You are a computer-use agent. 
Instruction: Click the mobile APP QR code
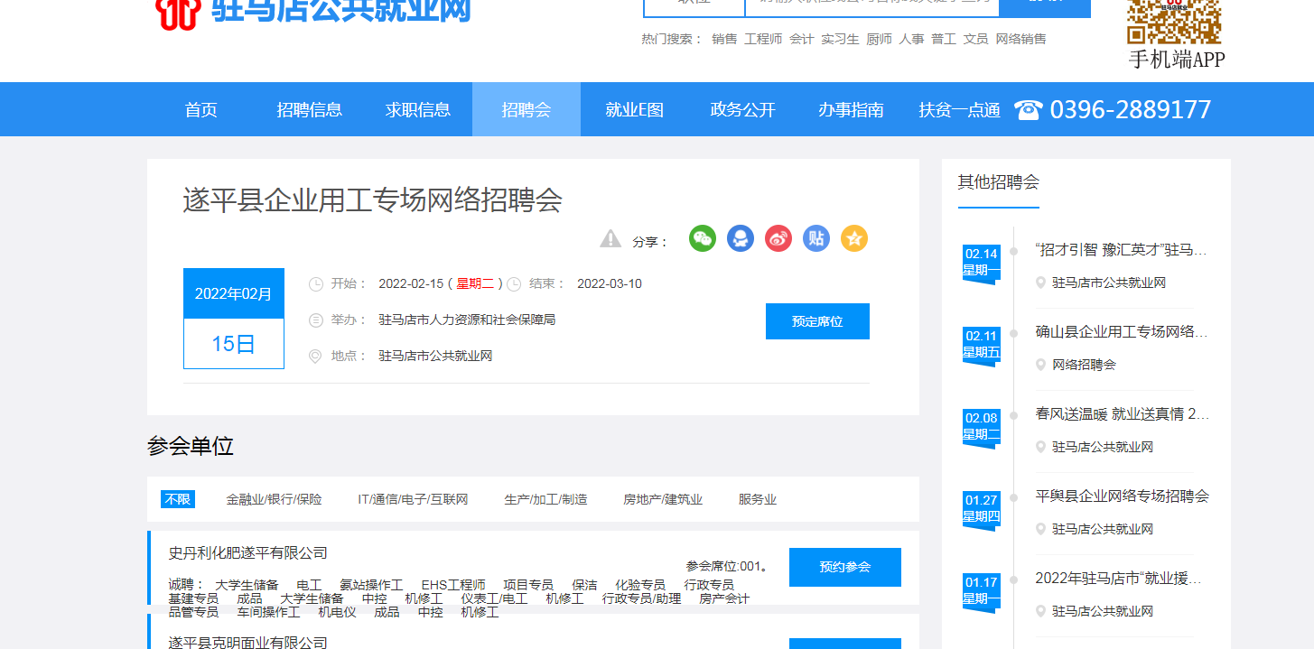point(1174,22)
